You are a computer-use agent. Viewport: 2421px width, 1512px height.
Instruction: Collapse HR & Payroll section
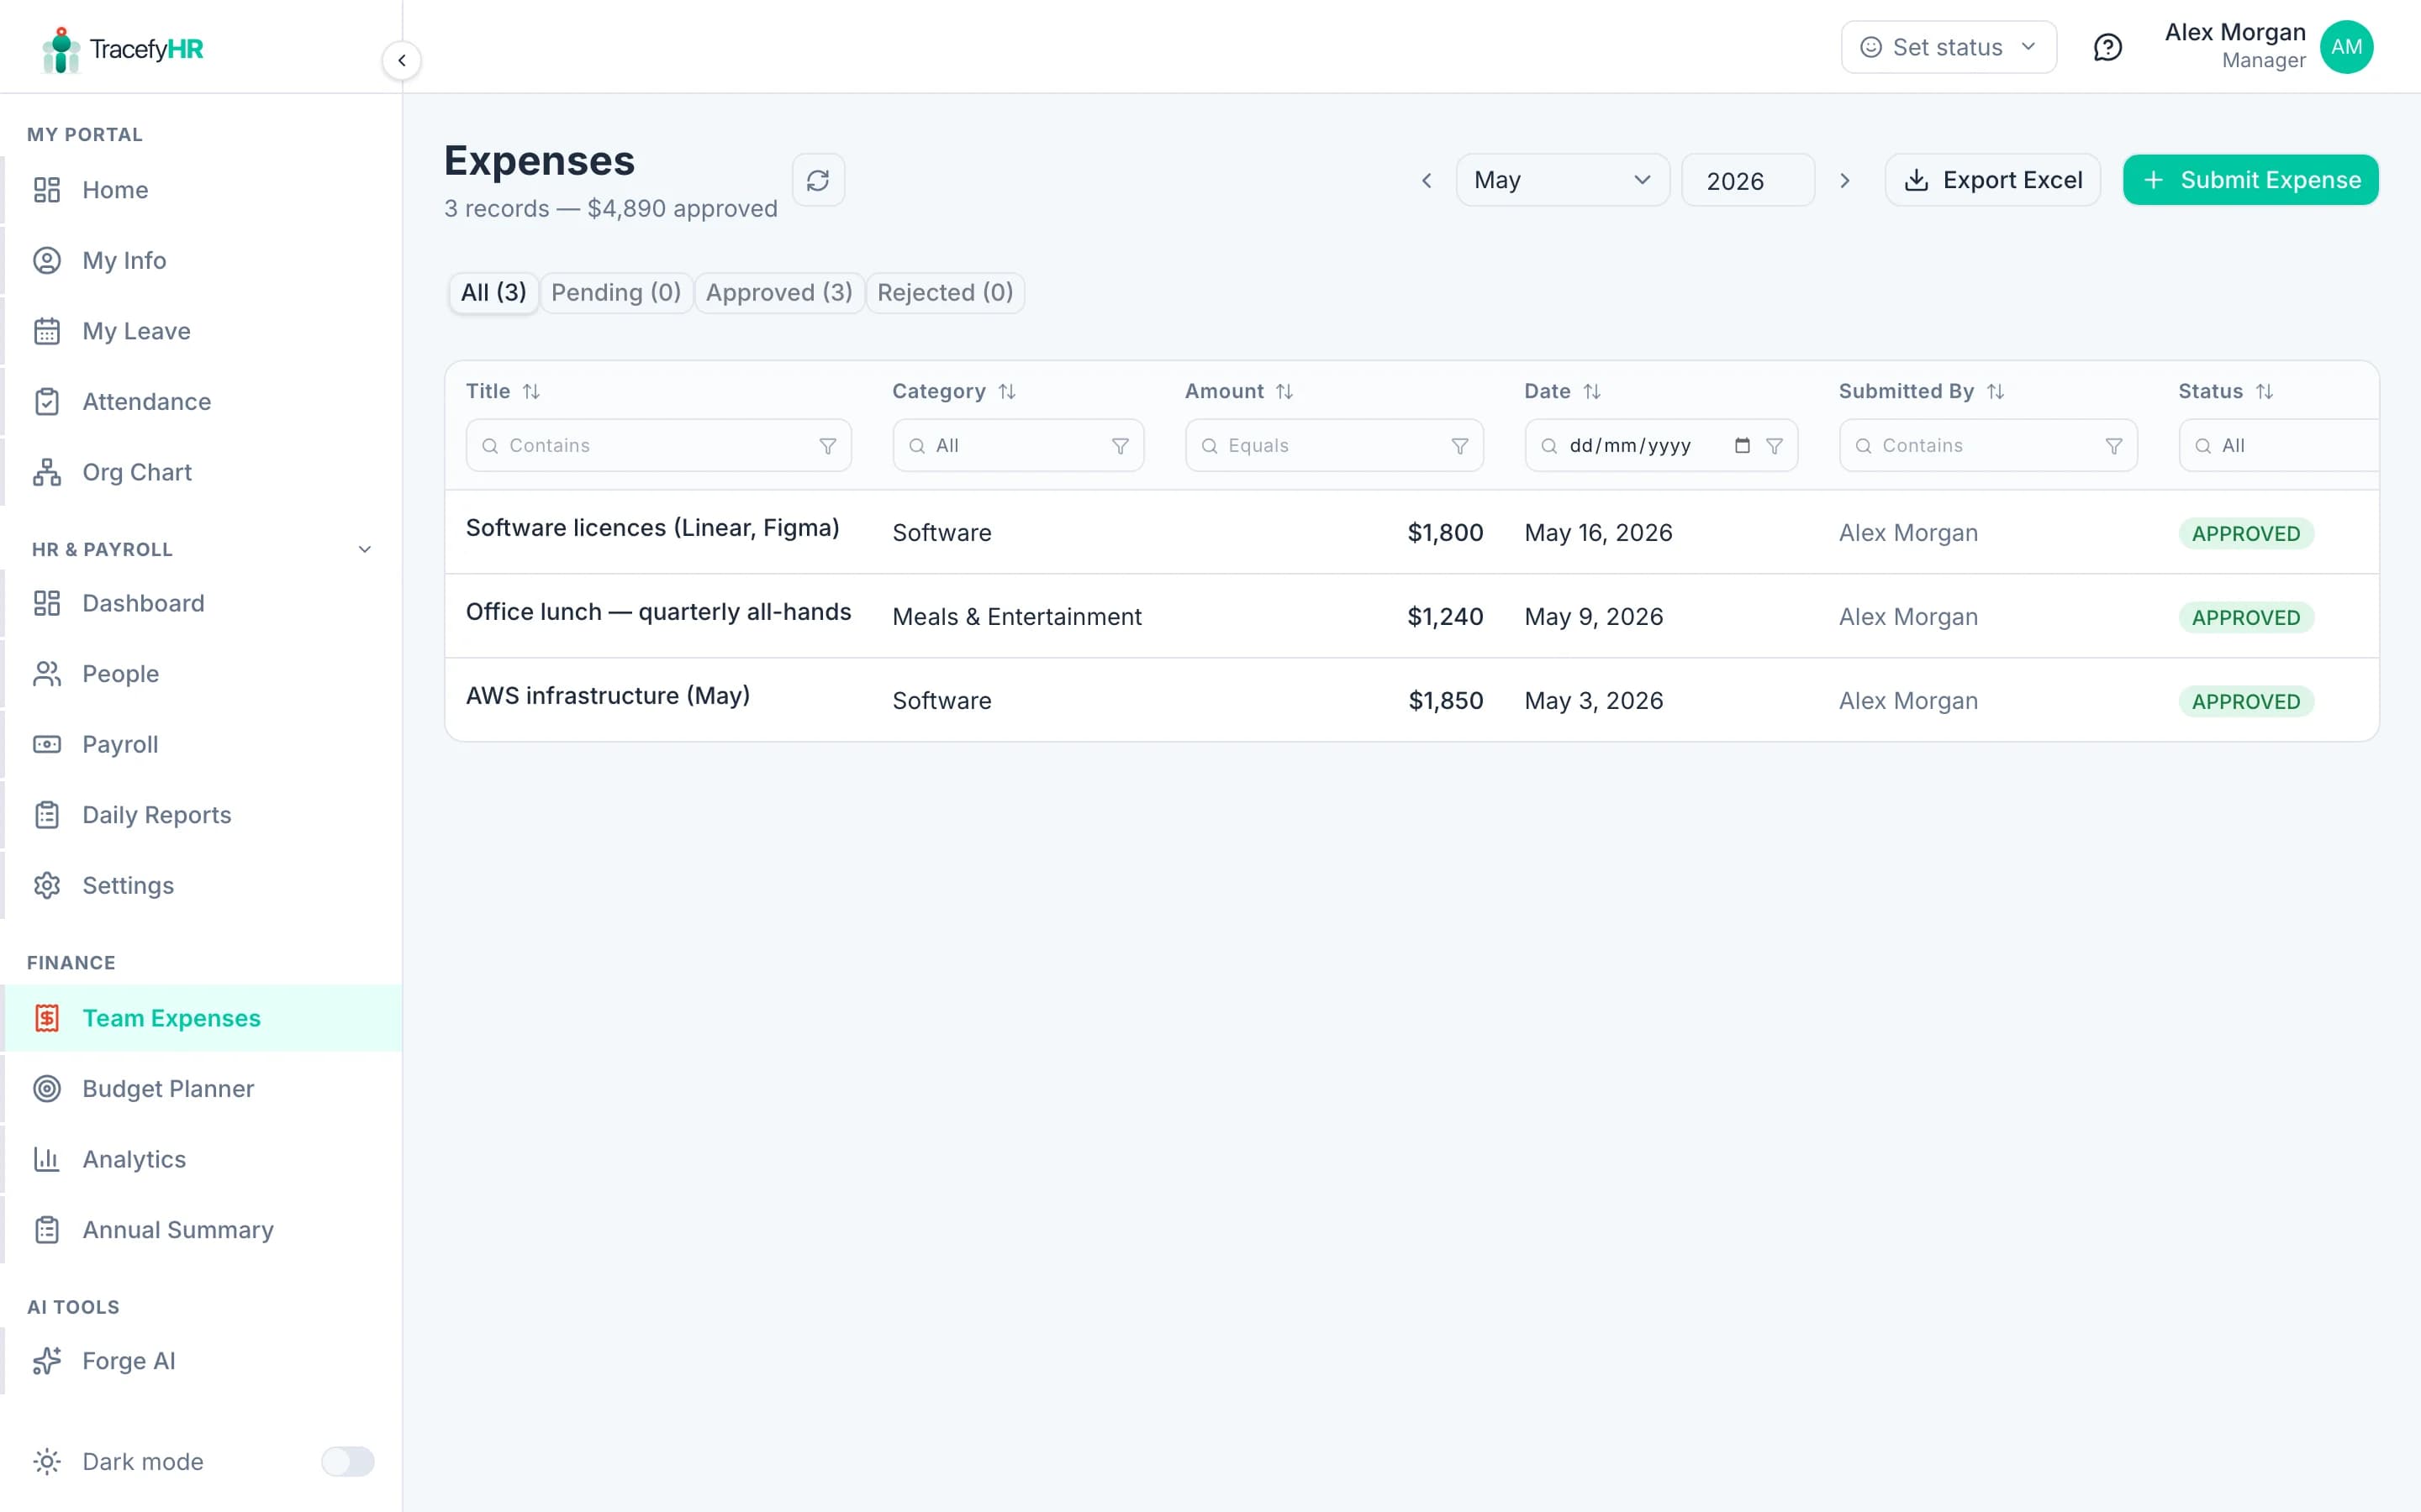click(x=364, y=549)
